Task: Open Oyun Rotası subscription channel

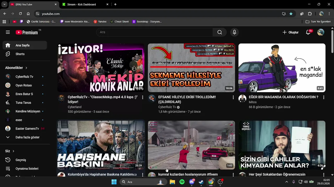Action: click(x=25, y=85)
